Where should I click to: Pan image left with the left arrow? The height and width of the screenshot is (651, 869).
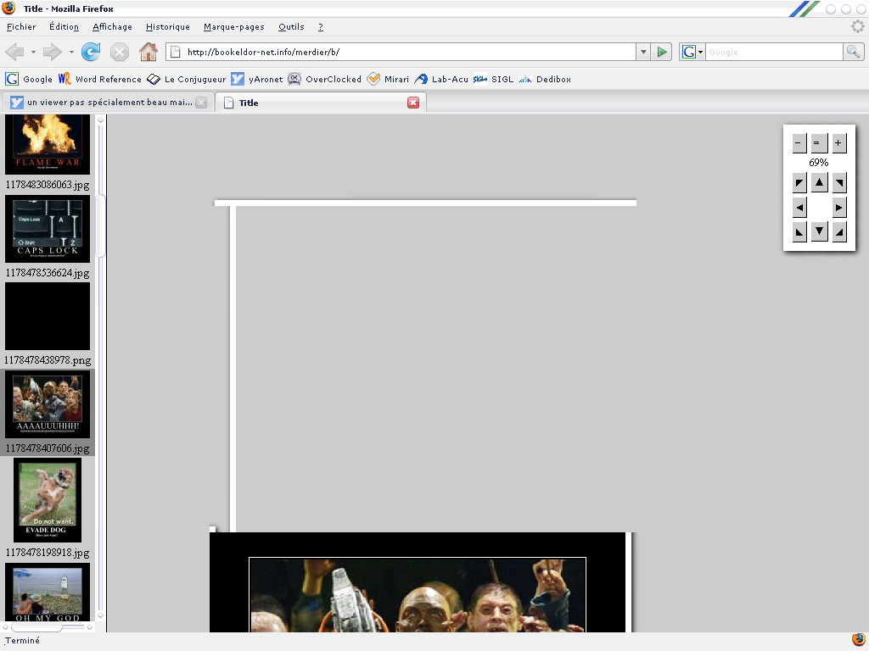click(799, 208)
